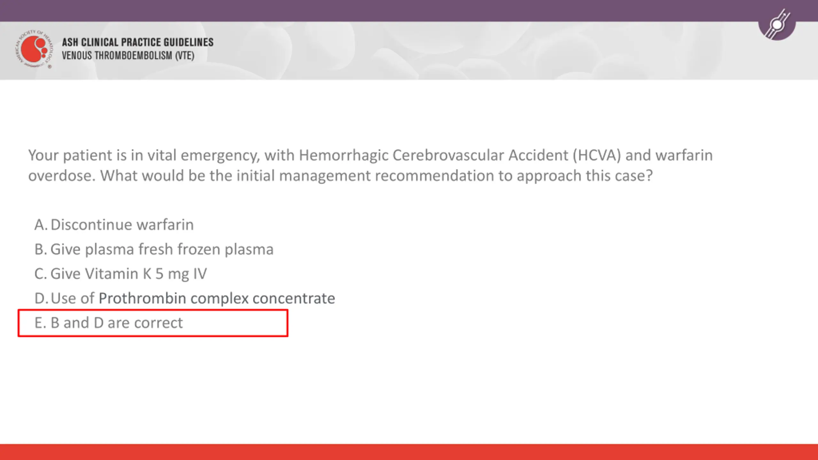Click the word 'warfarin' in option A
Screen dimensions: 818x460
pos(165,225)
